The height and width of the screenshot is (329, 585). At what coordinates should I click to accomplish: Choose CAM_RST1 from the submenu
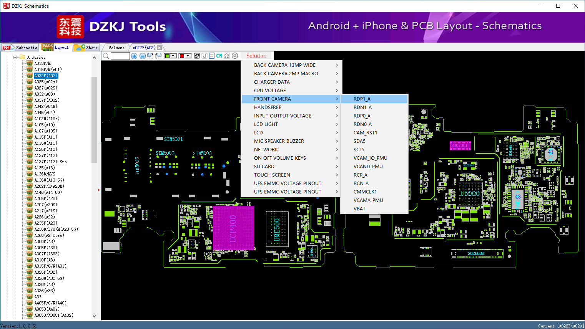[x=374, y=133]
